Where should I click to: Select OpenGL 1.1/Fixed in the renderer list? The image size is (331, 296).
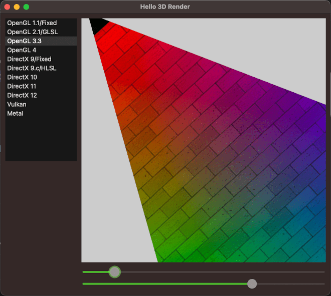point(32,23)
